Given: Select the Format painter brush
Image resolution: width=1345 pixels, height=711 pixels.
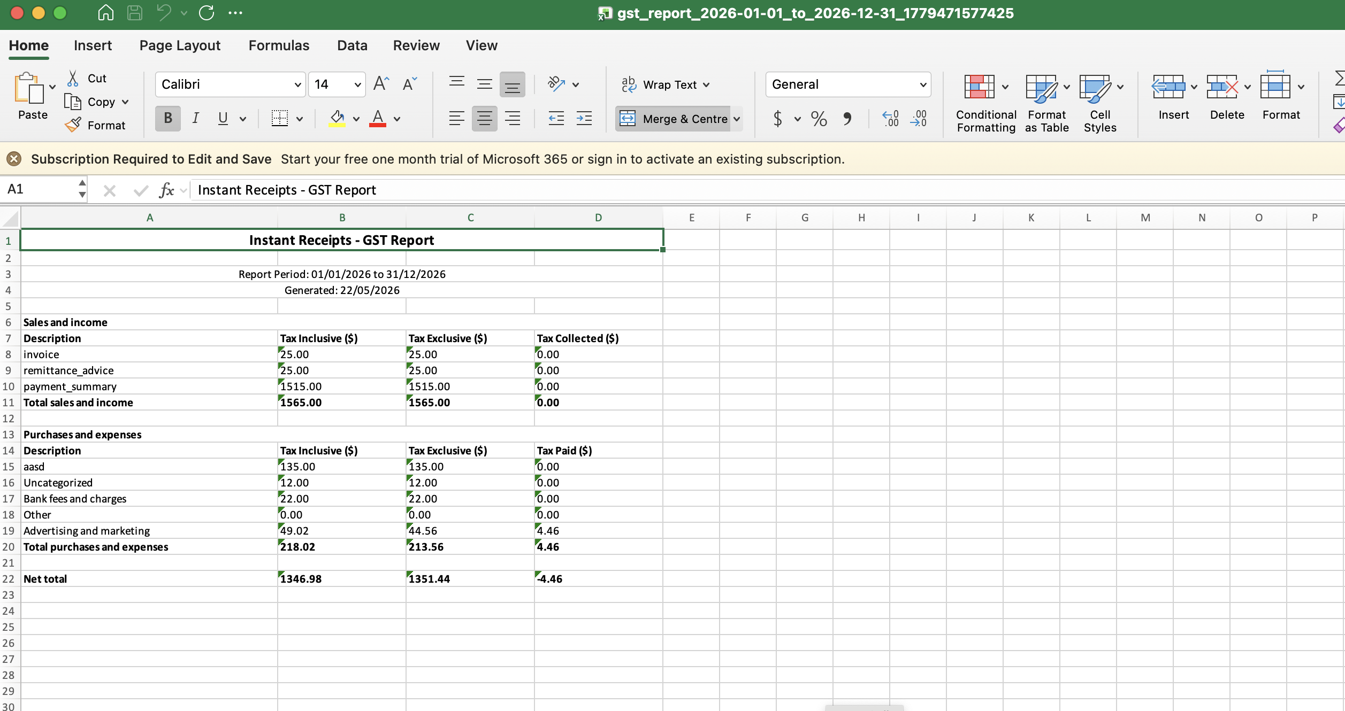Looking at the screenshot, I should (x=73, y=125).
